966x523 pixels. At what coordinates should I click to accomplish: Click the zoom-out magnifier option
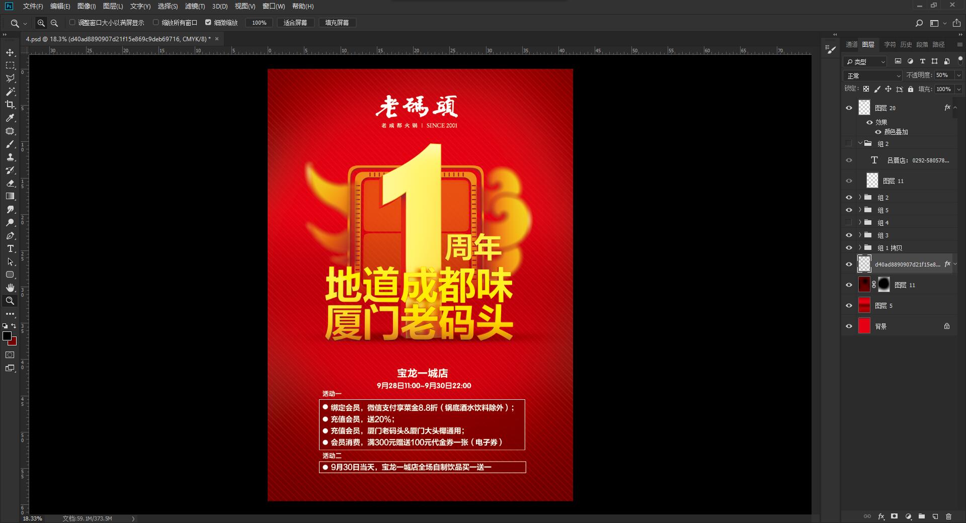tap(54, 23)
